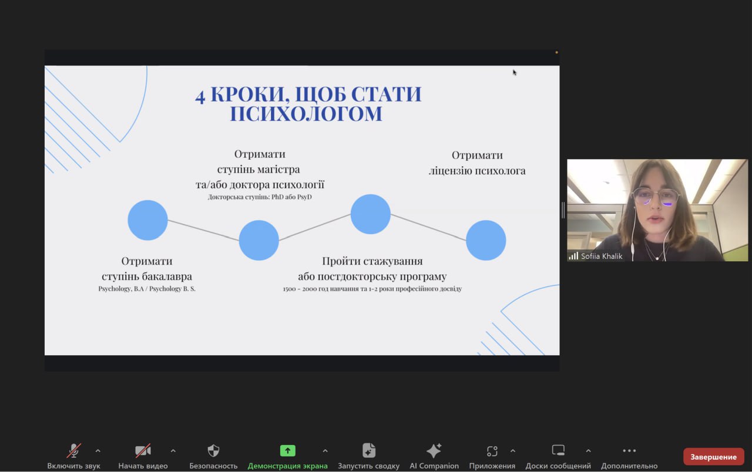The width and height of the screenshot is (752, 472).
Task: Expand audio options arrow beside Включить звук
Action: tap(98, 451)
